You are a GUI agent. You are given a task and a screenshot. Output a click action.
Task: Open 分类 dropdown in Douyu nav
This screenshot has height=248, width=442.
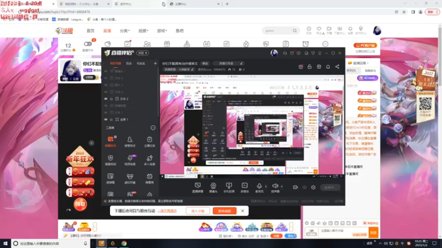coord(124,31)
